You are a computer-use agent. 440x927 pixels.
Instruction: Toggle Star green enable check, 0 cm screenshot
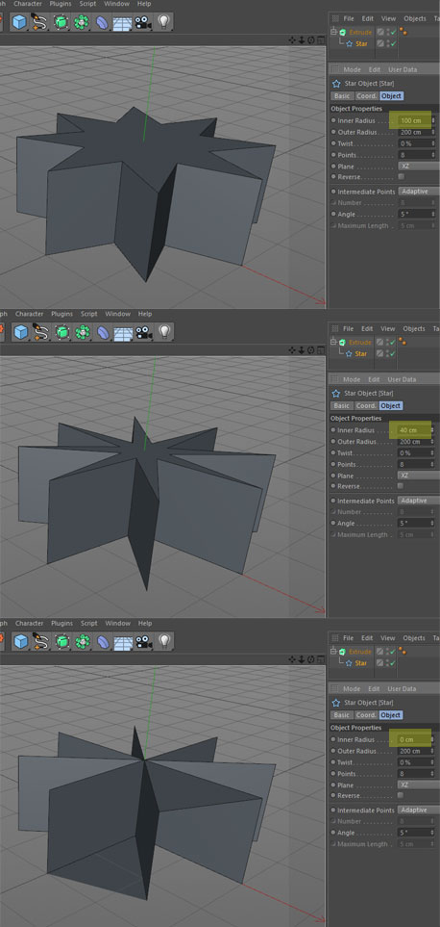393,662
